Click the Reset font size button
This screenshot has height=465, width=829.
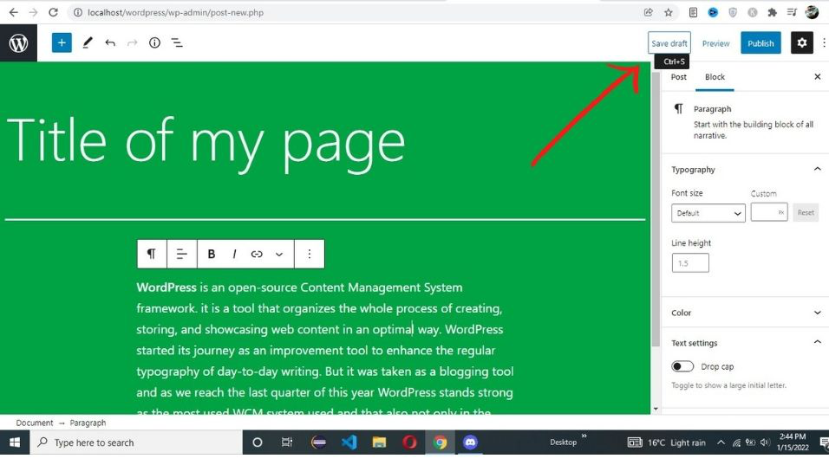(x=806, y=212)
